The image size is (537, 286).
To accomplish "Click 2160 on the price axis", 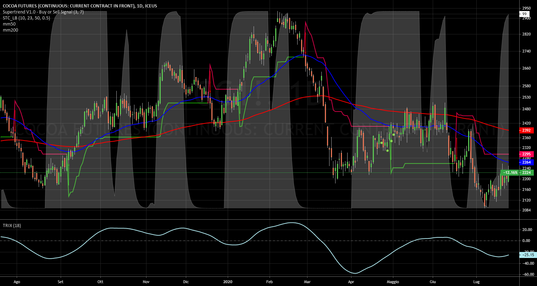I will [x=526, y=190].
